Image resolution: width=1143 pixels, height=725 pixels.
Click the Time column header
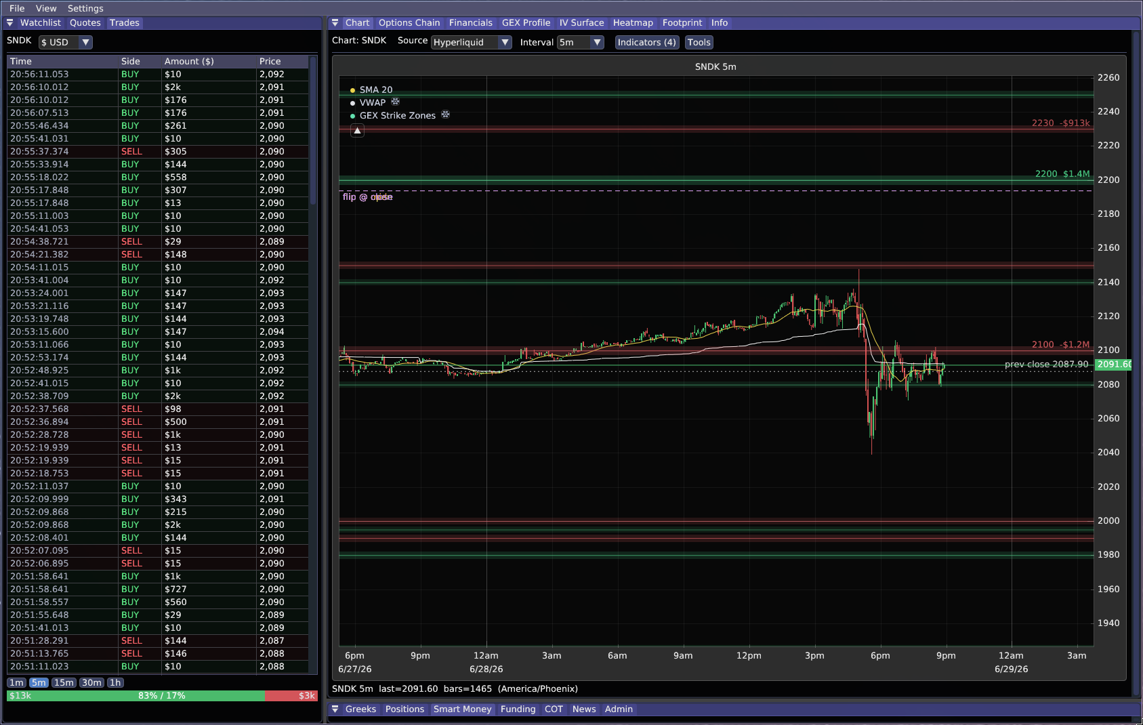pyautogui.click(x=63, y=61)
